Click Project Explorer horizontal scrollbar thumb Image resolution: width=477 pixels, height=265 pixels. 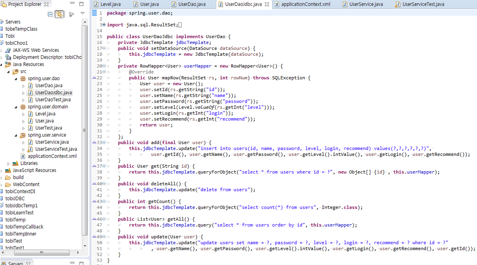tap(42, 253)
